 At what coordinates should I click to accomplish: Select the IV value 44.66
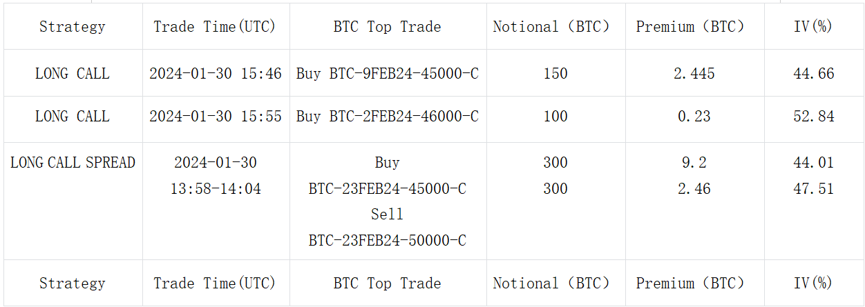tap(814, 73)
